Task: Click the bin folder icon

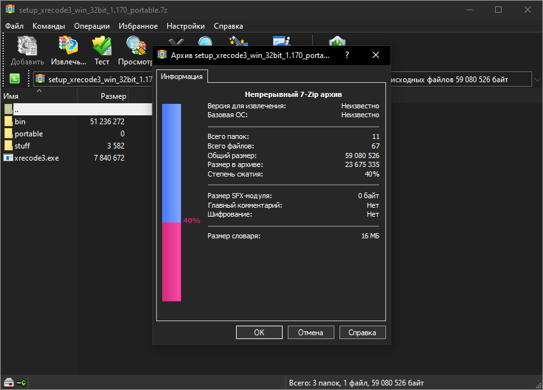Action: pos(9,121)
